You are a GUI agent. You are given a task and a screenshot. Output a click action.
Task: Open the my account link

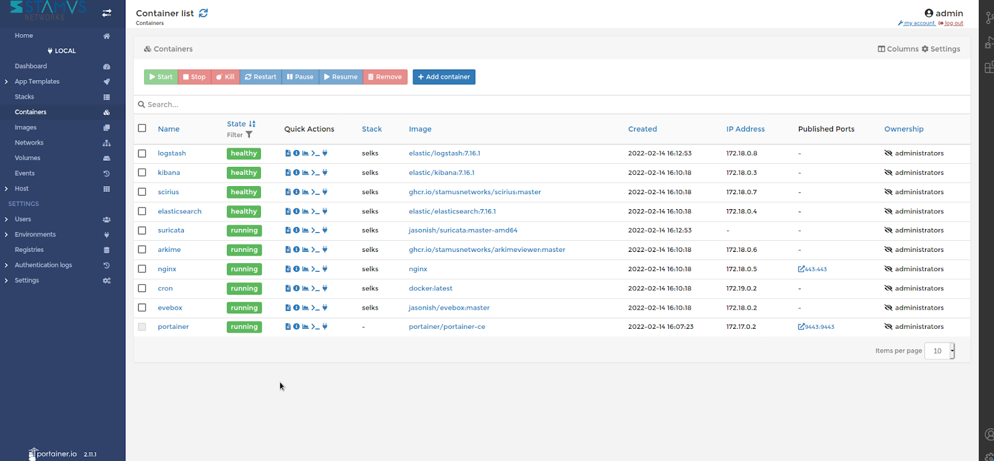[916, 23]
